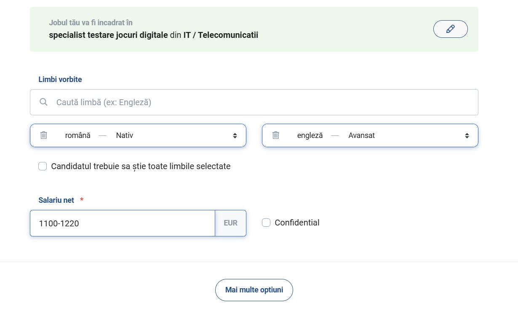Remove engleză language using trash icon
518x313 pixels.
point(276,135)
